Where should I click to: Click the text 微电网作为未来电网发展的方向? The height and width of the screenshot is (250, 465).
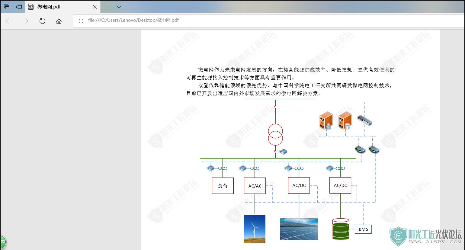coord(236,70)
